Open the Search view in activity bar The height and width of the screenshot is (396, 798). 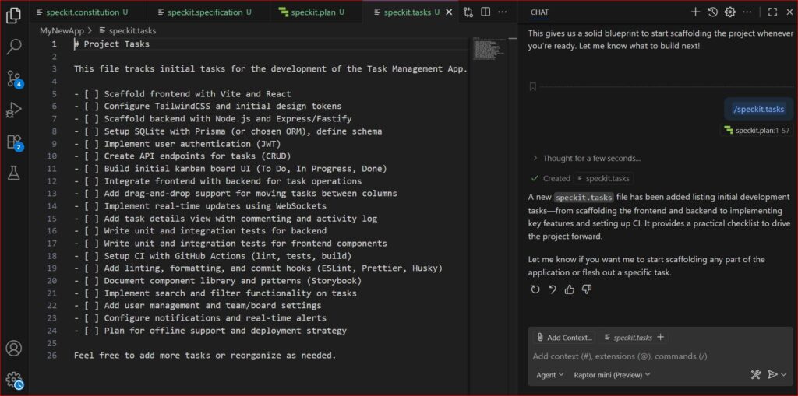pyautogui.click(x=14, y=47)
